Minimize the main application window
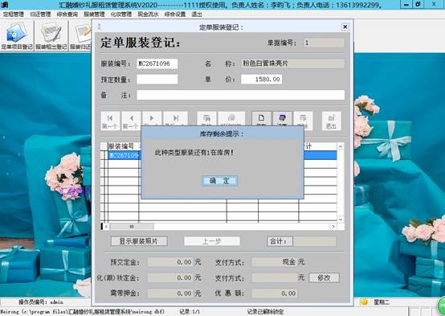The image size is (445, 316). [x=406, y=5]
